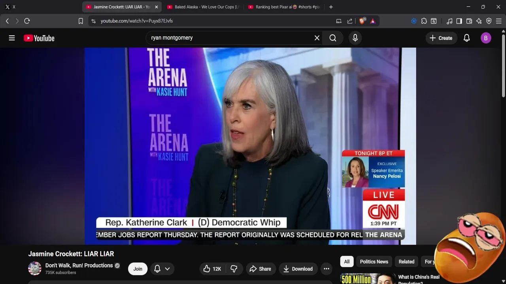Submit search with magnifier button
Viewport: 506px width, 284px height.
[x=333, y=38]
